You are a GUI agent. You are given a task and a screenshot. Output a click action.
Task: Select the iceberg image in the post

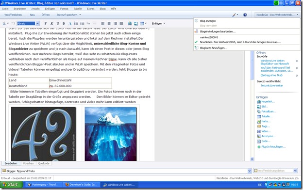pos(111,134)
